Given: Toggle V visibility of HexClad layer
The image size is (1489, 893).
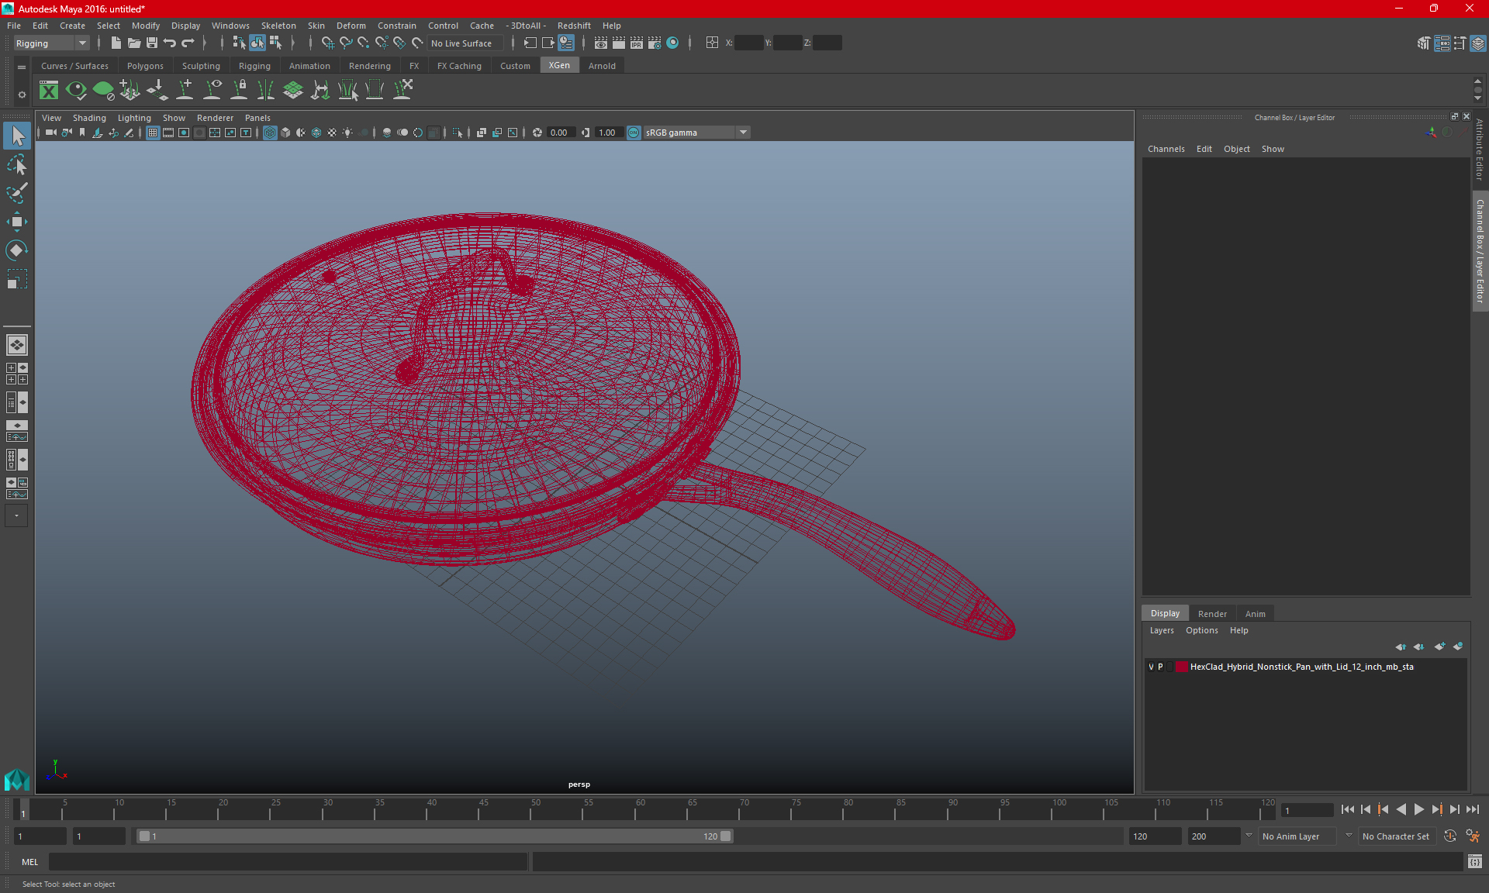Looking at the screenshot, I should pyautogui.click(x=1151, y=667).
